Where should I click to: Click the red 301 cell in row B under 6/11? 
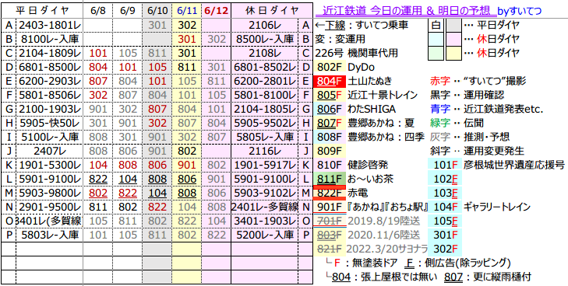[187, 39]
